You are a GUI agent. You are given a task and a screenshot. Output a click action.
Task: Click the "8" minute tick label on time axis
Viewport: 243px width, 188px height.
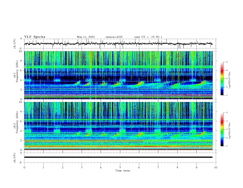(177, 167)
